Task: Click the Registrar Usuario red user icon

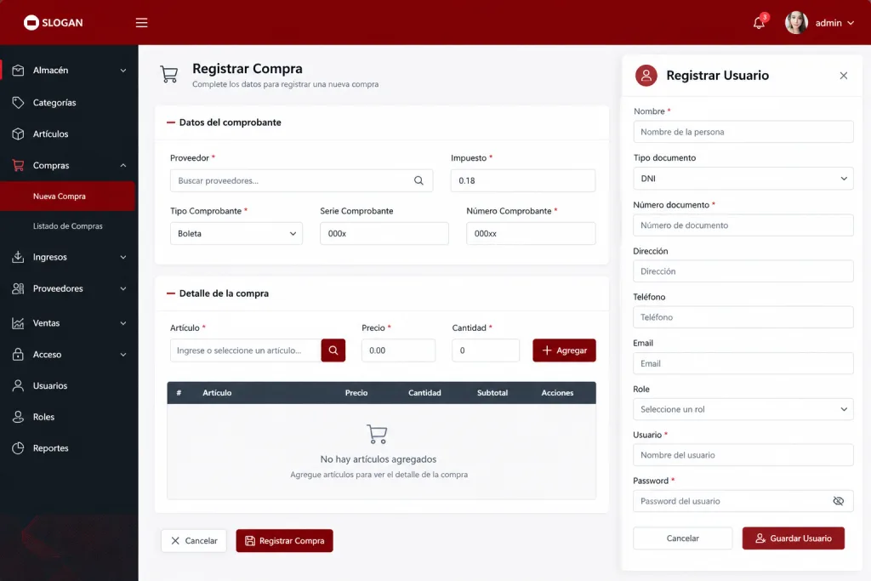Action: click(646, 76)
